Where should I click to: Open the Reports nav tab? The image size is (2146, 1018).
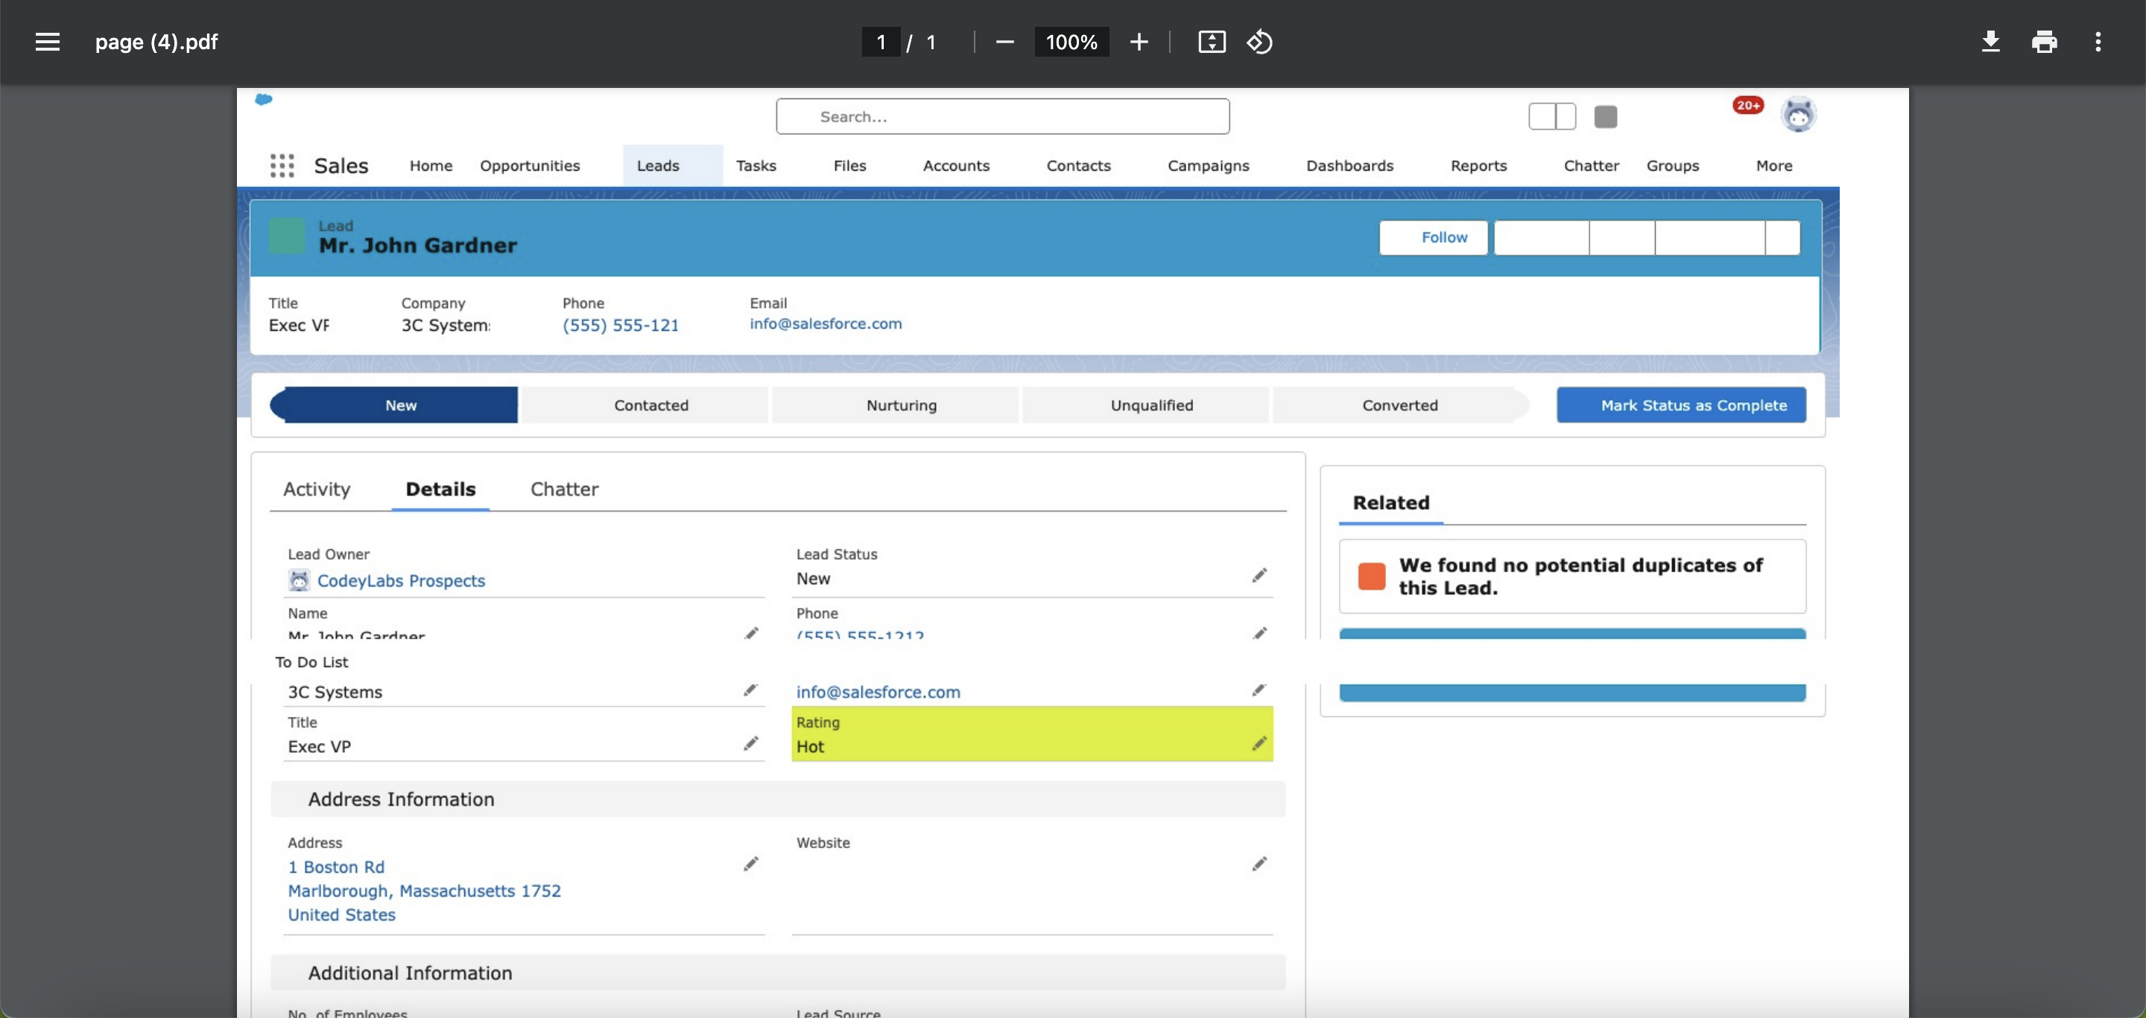click(1478, 165)
